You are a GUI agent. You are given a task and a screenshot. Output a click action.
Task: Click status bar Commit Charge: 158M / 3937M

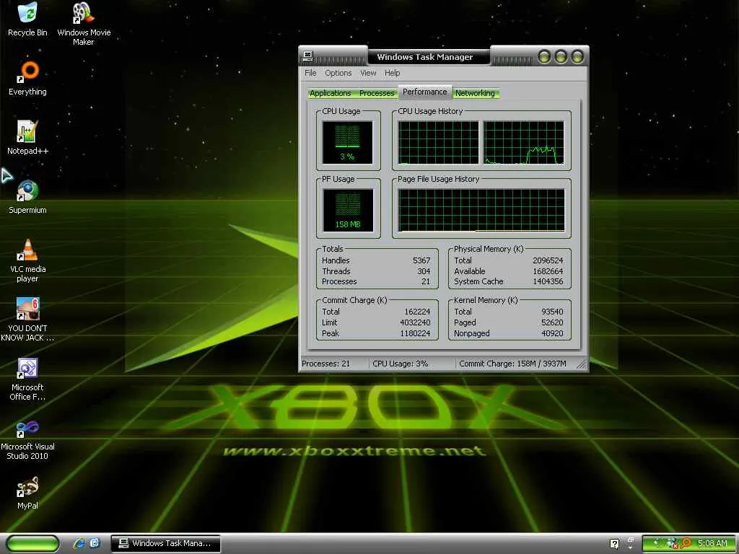click(513, 364)
